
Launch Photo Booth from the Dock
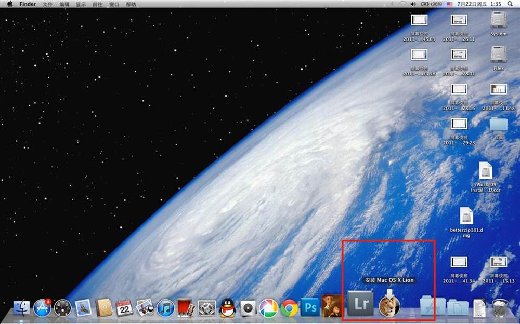(x=186, y=308)
